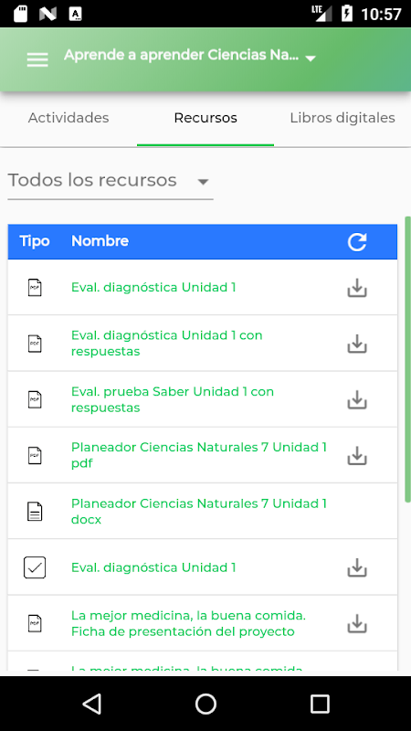411x731 pixels.
Task: Click the docx document type icon
Action: point(35,512)
